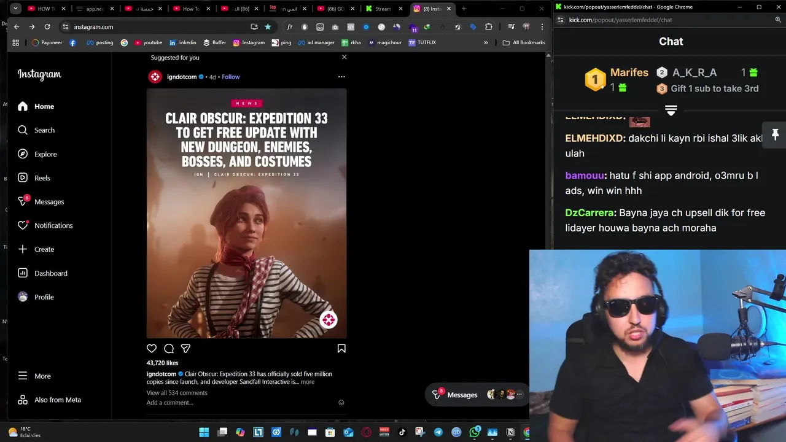Image resolution: width=786 pixels, height=442 pixels.
Task: Open Messages in the left sidebar
Action: (x=41, y=201)
